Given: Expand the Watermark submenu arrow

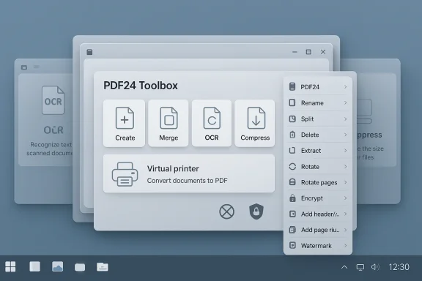Looking at the screenshot, I should (345, 245).
